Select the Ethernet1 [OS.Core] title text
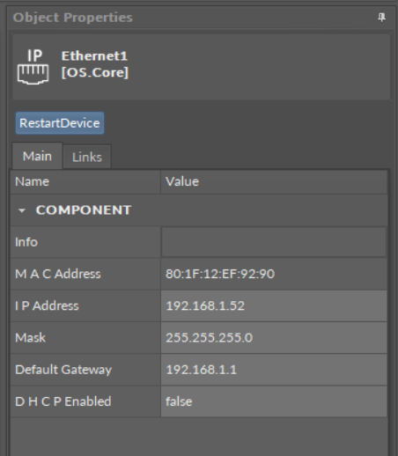Image resolution: width=398 pixels, height=456 pixels. [95, 64]
